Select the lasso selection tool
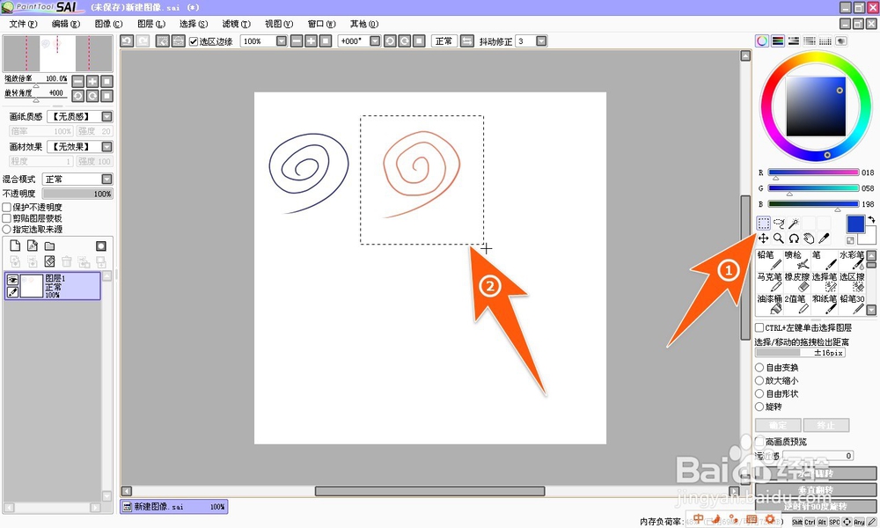Viewport: 880px width, 528px height. [779, 224]
